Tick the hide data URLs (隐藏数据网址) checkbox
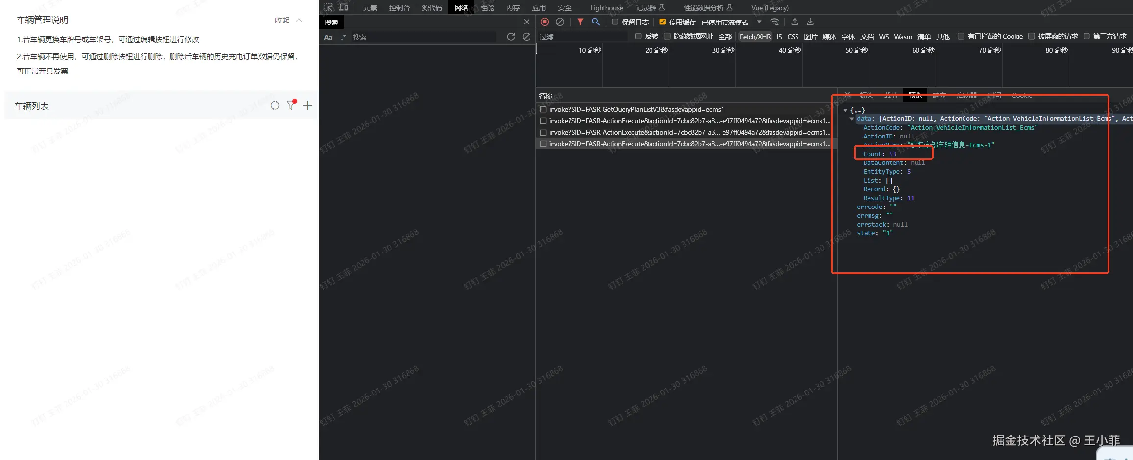 pos(667,36)
